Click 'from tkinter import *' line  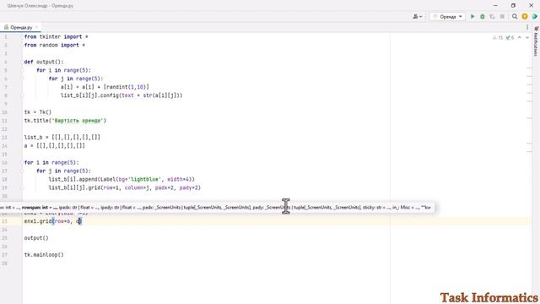click(x=57, y=36)
